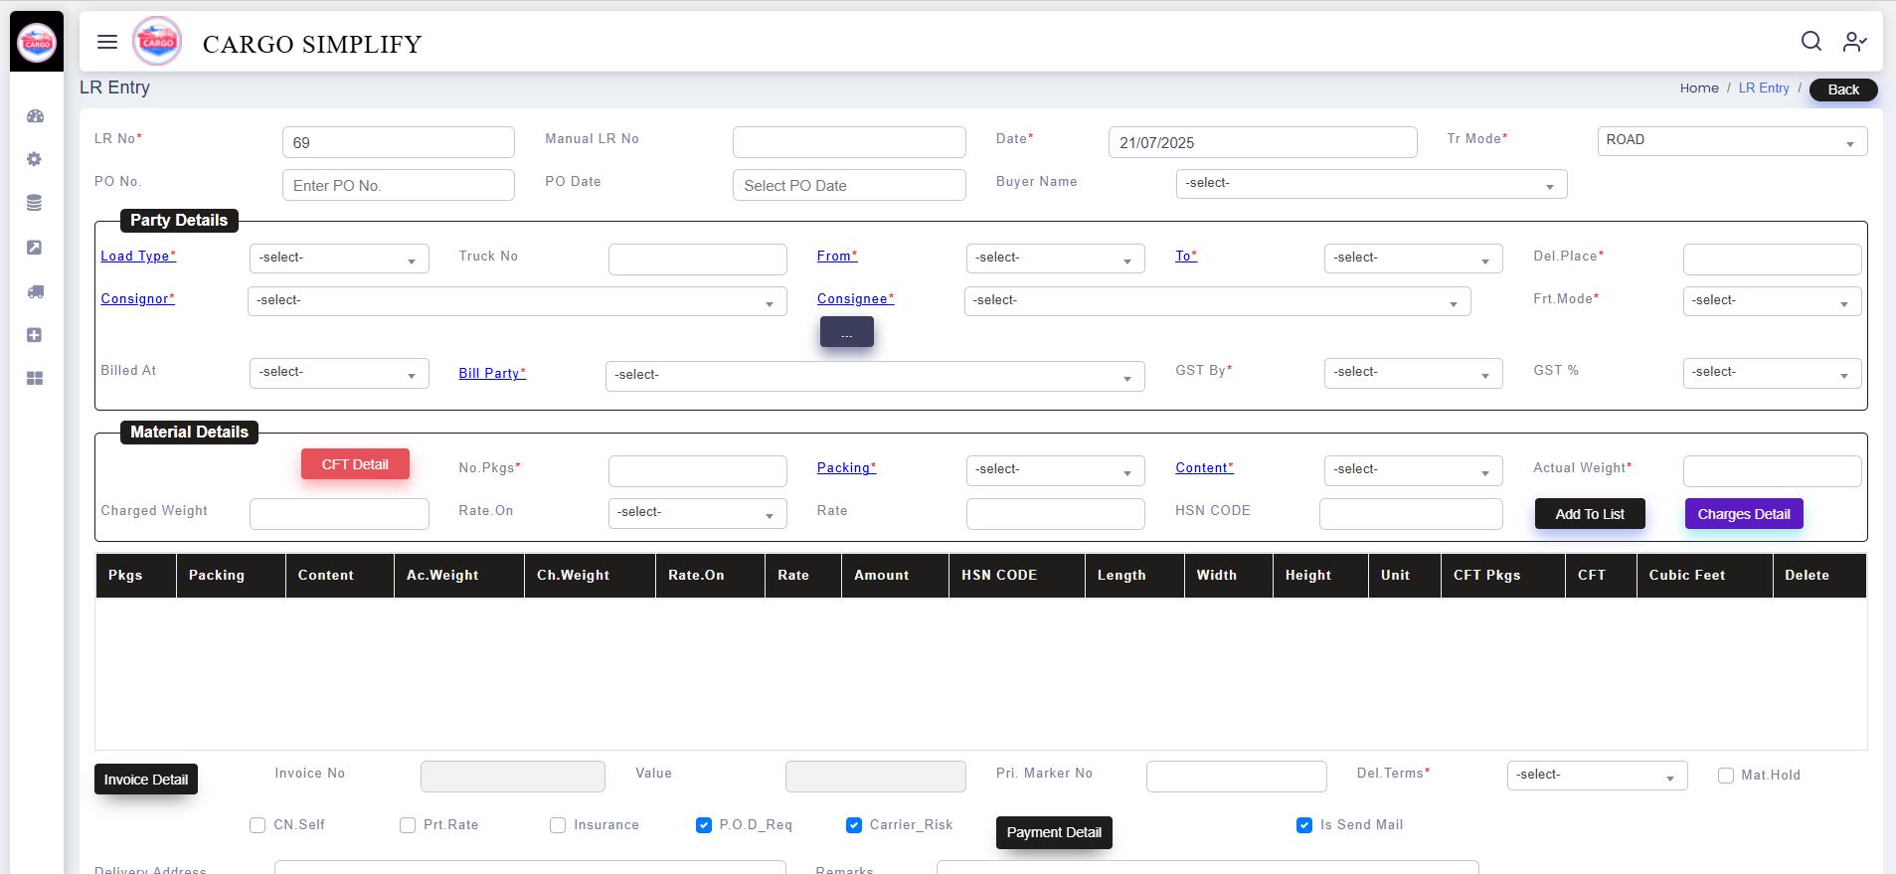This screenshot has width=1896, height=874.
Task: Click the Add To List button
Action: [x=1589, y=514]
